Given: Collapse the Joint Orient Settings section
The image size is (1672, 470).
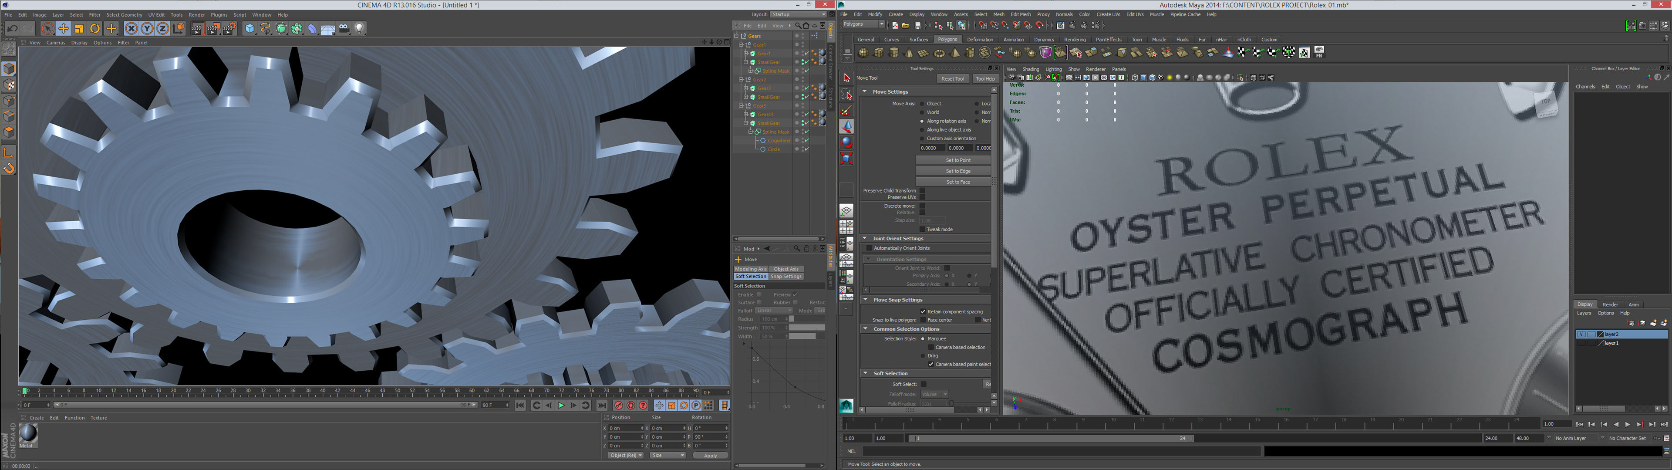Looking at the screenshot, I should click(865, 238).
